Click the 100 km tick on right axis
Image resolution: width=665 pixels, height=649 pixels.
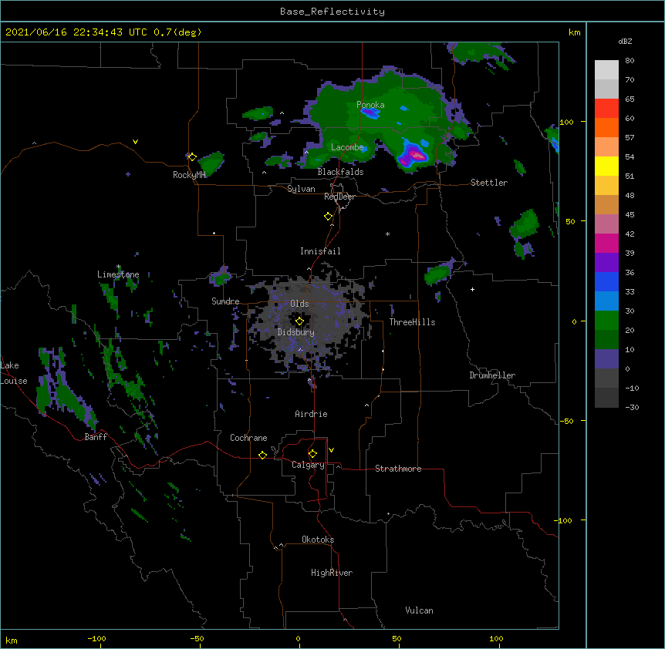566,122
